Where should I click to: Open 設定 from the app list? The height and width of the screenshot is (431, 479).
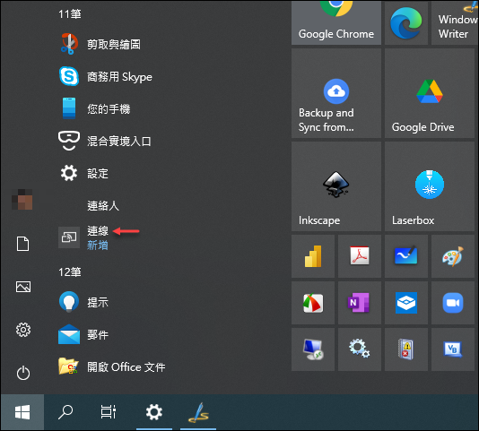pos(83,173)
